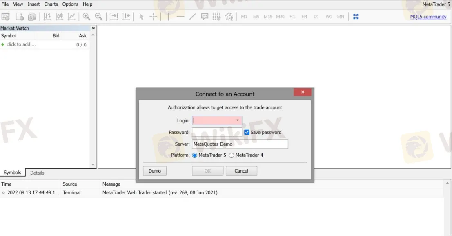
Task: Select the crosshair cursor tool
Action: point(153,17)
